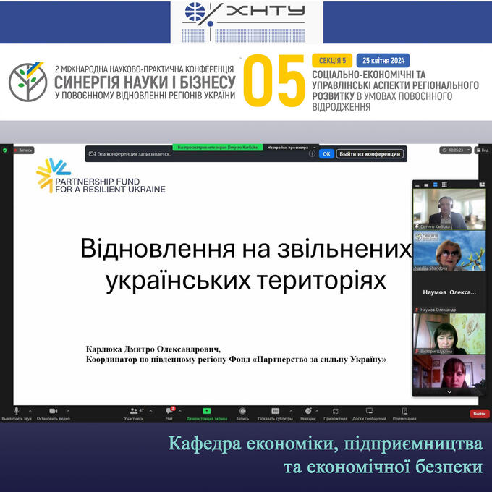
Task: Open Доски сообщений whiteboards icon
Action: [369, 411]
